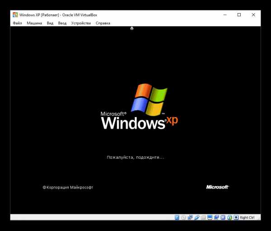This screenshot has height=231, width=271.
Task: Click the small eject icon at top center
Action: pos(132,28)
